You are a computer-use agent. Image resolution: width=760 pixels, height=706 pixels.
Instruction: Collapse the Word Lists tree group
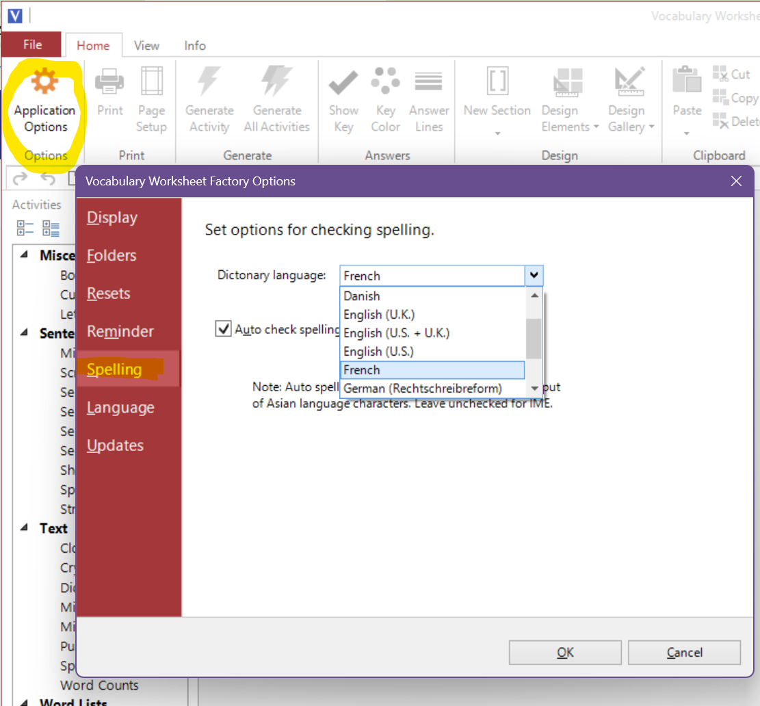(24, 702)
